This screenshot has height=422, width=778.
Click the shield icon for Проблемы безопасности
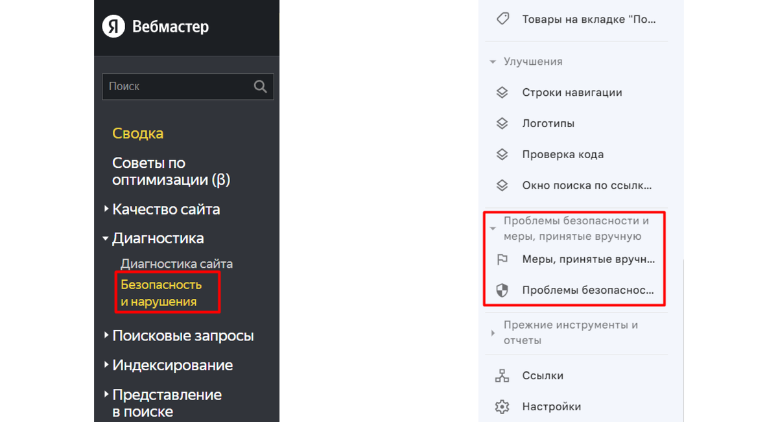point(502,290)
